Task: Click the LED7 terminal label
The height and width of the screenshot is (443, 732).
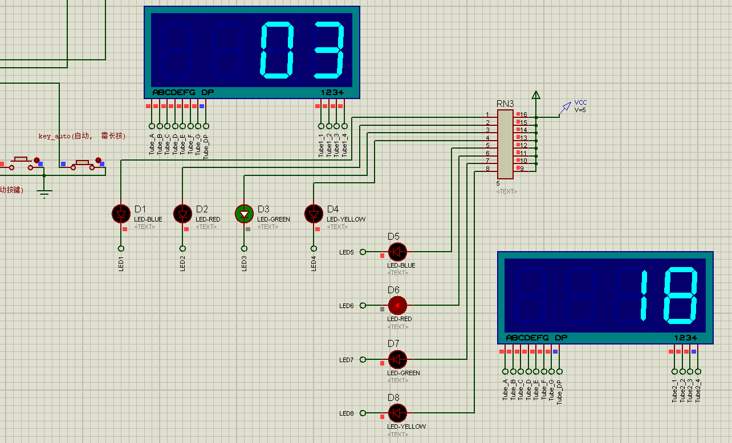Action: [347, 360]
